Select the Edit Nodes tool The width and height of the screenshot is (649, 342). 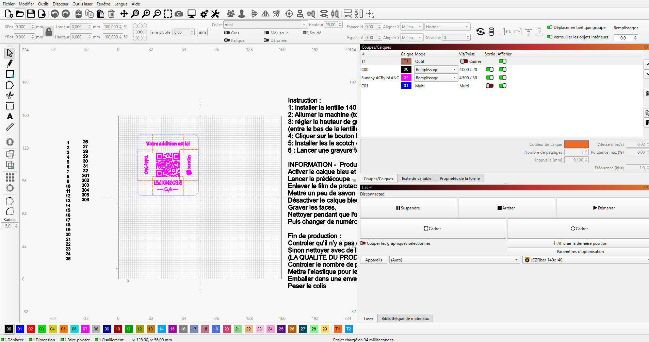[10, 64]
